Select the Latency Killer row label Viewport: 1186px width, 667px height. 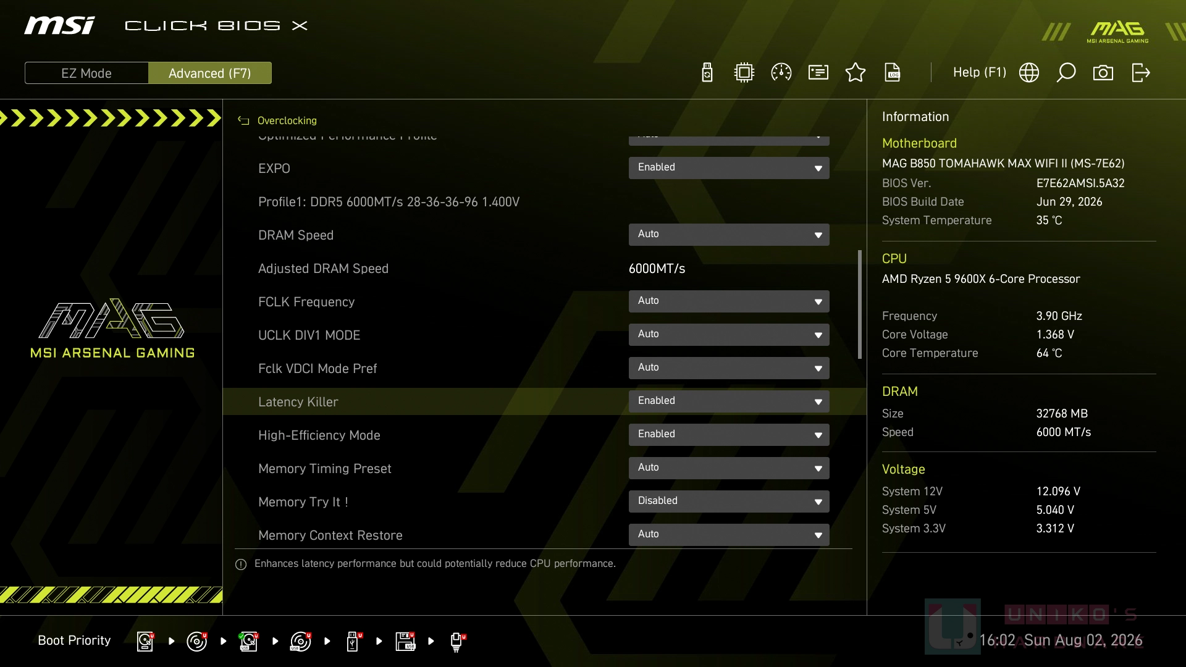(298, 402)
